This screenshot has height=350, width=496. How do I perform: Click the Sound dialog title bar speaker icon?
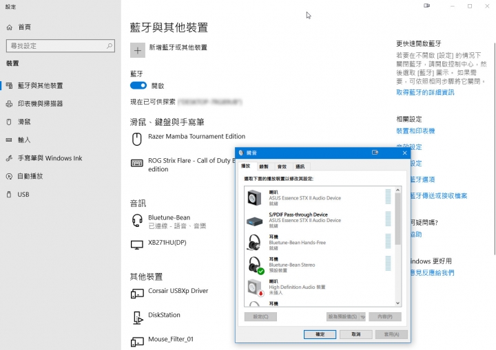(241, 153)
